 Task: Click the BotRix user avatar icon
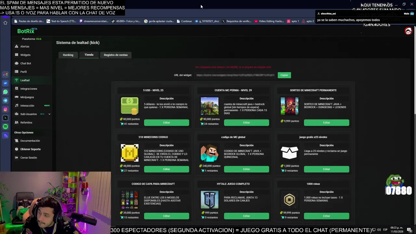[x=408, y=31]
